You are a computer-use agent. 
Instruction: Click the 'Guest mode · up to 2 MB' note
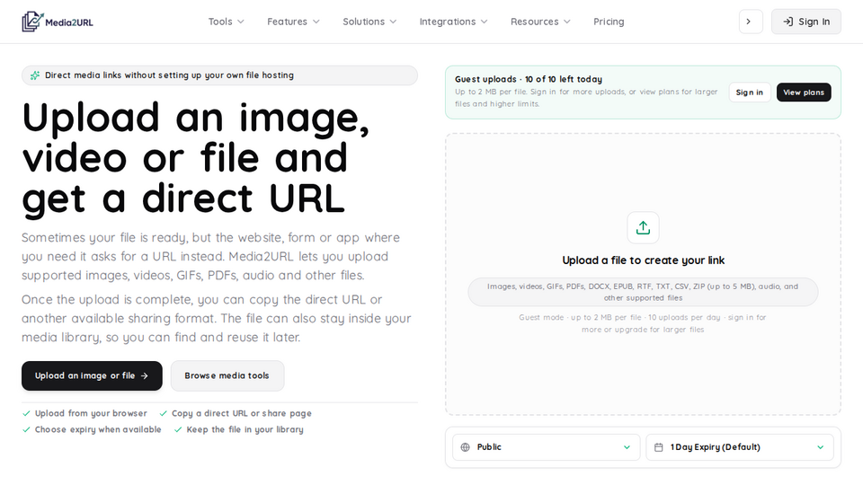pos(643,323)
